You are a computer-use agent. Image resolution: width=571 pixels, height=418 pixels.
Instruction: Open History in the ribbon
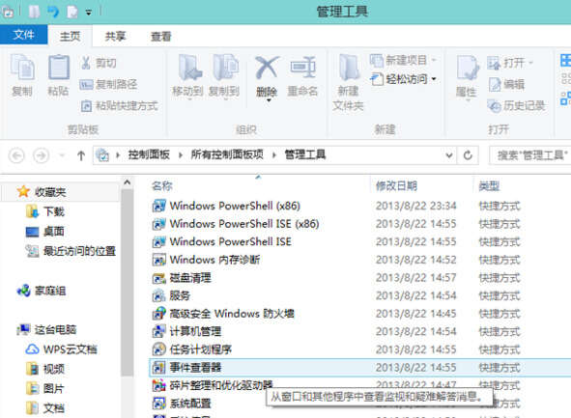pyautogui.click(x=517, y=106)
